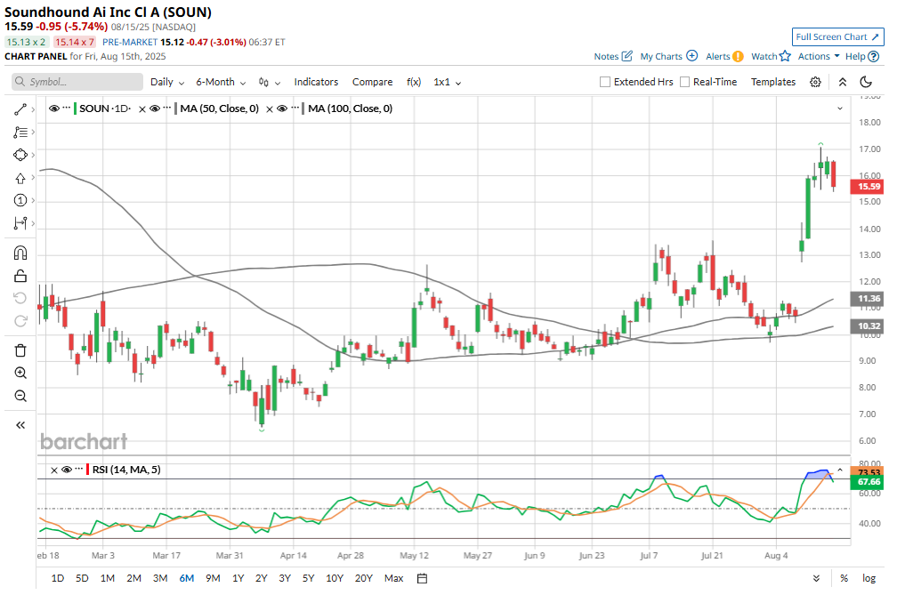Expand the Actions dropdown menu

819,56
